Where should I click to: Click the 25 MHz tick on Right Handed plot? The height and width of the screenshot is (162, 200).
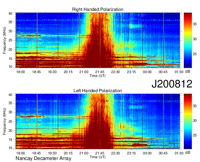(10, 40)
